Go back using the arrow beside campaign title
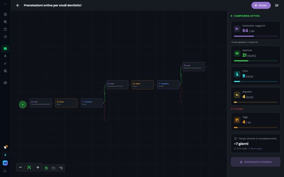This screenshot has height=177, width=284. 18,5
